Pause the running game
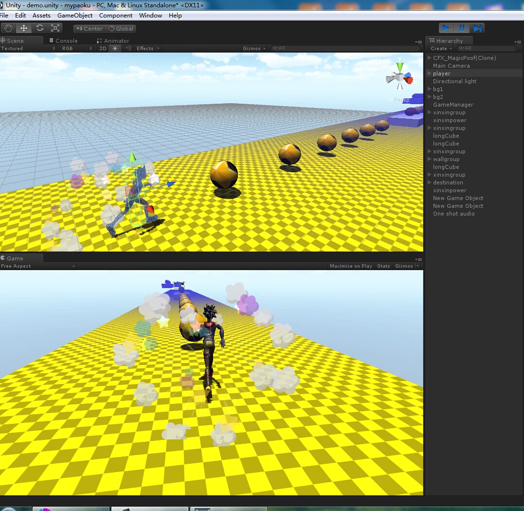The image size is (524, 511). coord(461,28)
